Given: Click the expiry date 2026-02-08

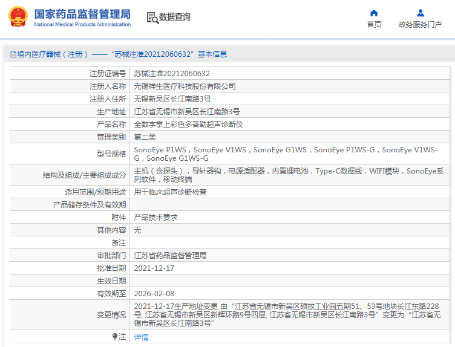Looking at the screenshot, I should (154, 294).
